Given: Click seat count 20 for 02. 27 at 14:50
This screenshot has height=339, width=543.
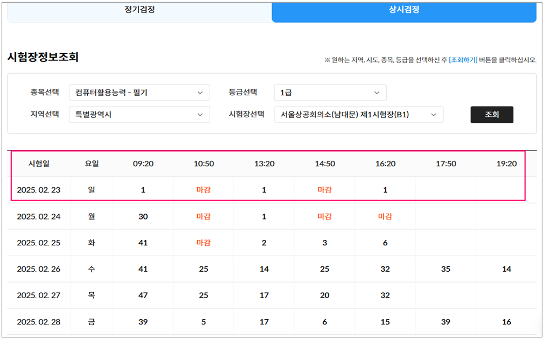Looking at the screenshot, I should coord(325,295).
